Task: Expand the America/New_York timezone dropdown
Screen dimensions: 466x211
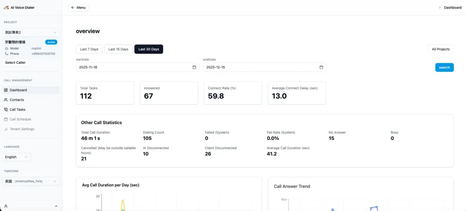Action: pyautogui.click(x=31, y=181)
